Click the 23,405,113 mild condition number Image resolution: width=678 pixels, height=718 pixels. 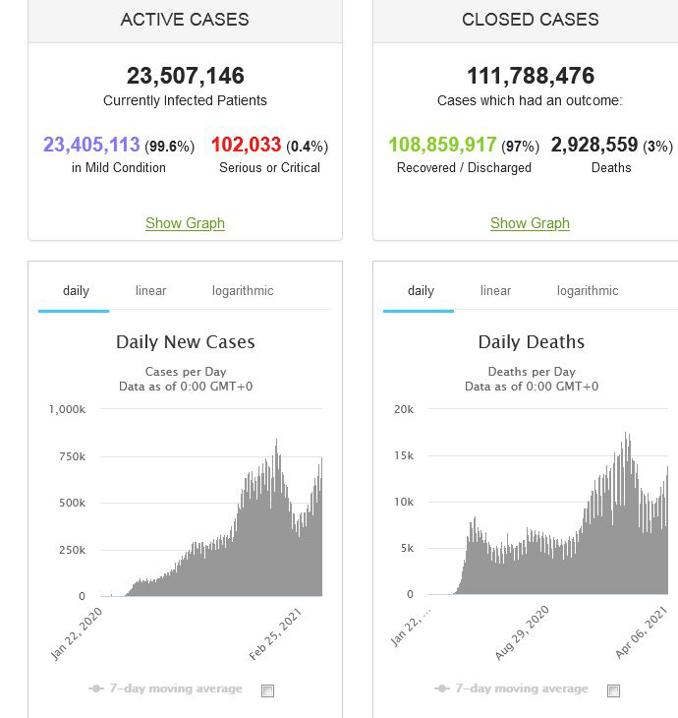tap(91, 146)
